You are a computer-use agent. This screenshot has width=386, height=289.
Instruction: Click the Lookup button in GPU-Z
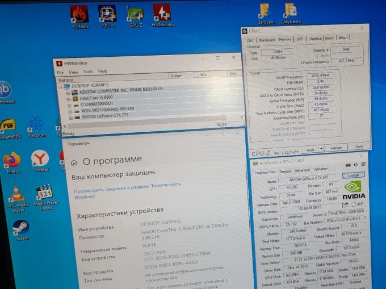(353, 175)
